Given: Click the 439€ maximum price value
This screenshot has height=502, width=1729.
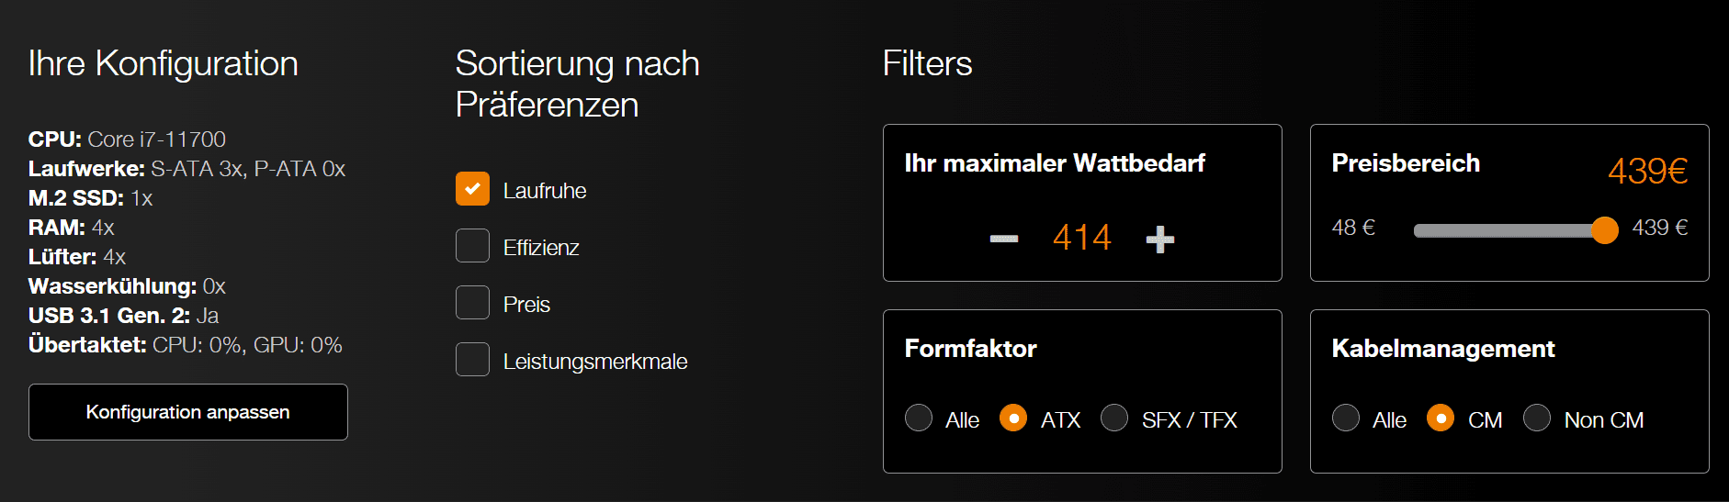Looking at the screenshot, I should click(x=1647, y=171).
